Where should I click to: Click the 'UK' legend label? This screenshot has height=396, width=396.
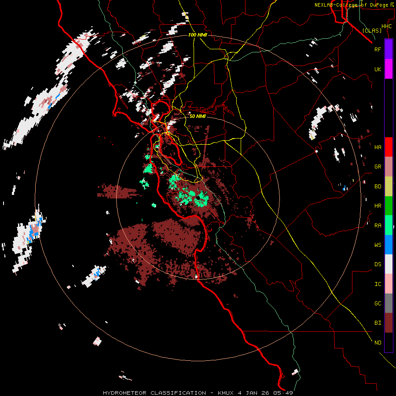[378, 70]
